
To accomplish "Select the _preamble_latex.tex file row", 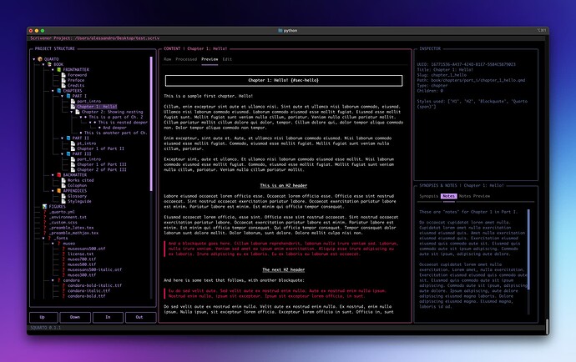I will tap(71, 228).
